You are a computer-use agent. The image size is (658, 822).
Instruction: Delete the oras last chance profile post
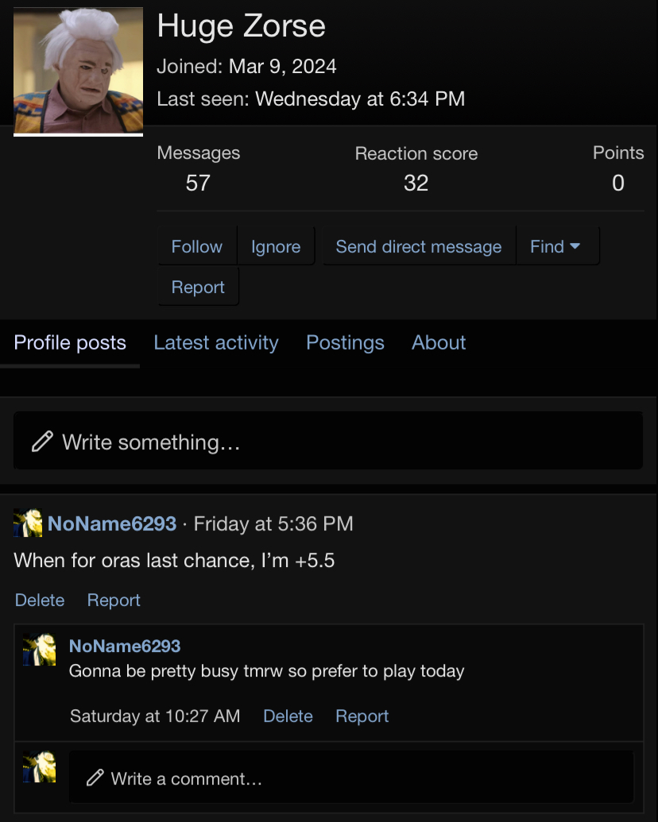[x=40, y=600]
